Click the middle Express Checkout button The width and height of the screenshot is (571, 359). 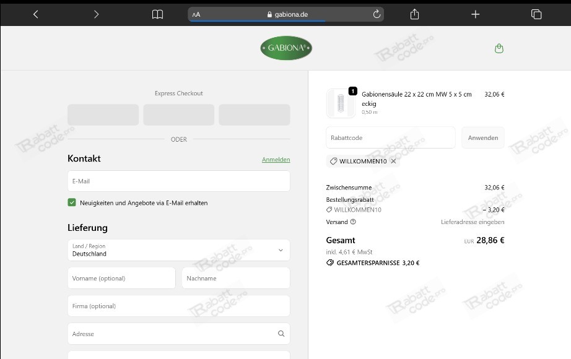coord(179,115)
